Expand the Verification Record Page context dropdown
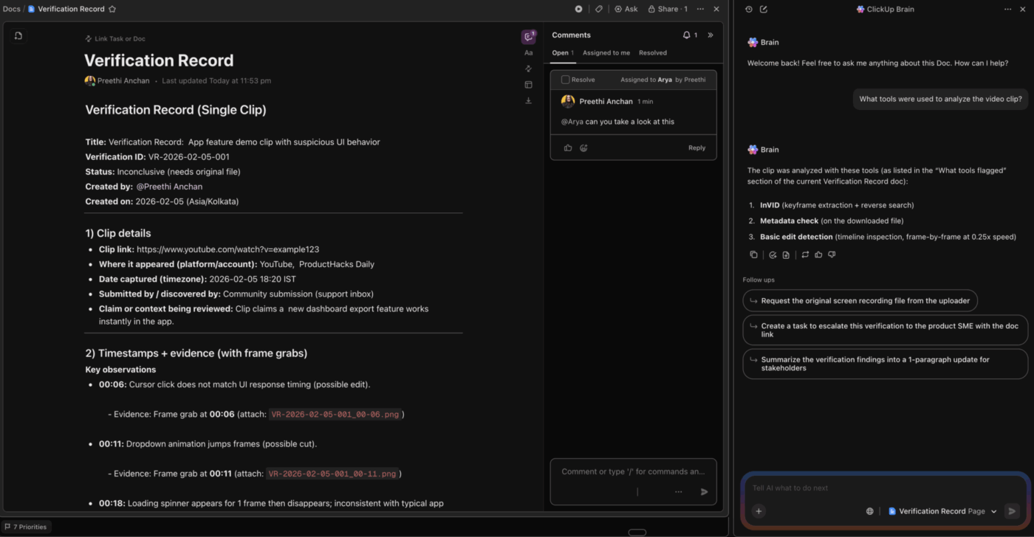 click(993, 511)
